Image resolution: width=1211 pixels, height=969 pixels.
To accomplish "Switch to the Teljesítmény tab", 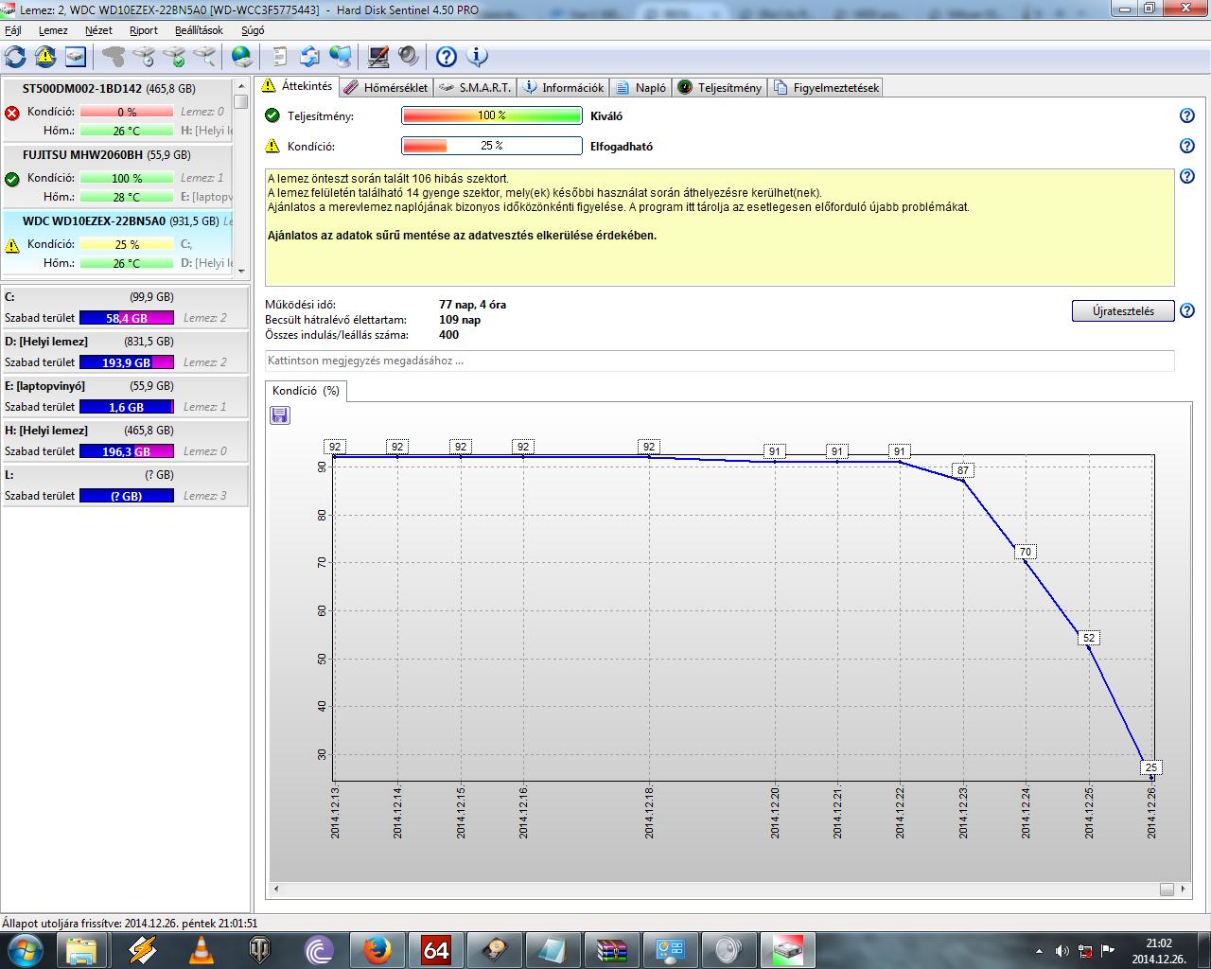I will pyautogui.click(x=719, y=87).
